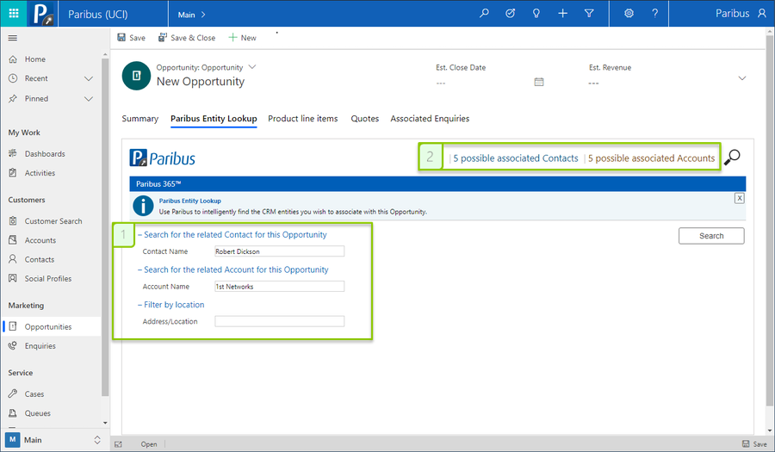The height and width of the screenshot is (452, 775).
Task: Click the Save toolbar button
Action: [132, 38]
